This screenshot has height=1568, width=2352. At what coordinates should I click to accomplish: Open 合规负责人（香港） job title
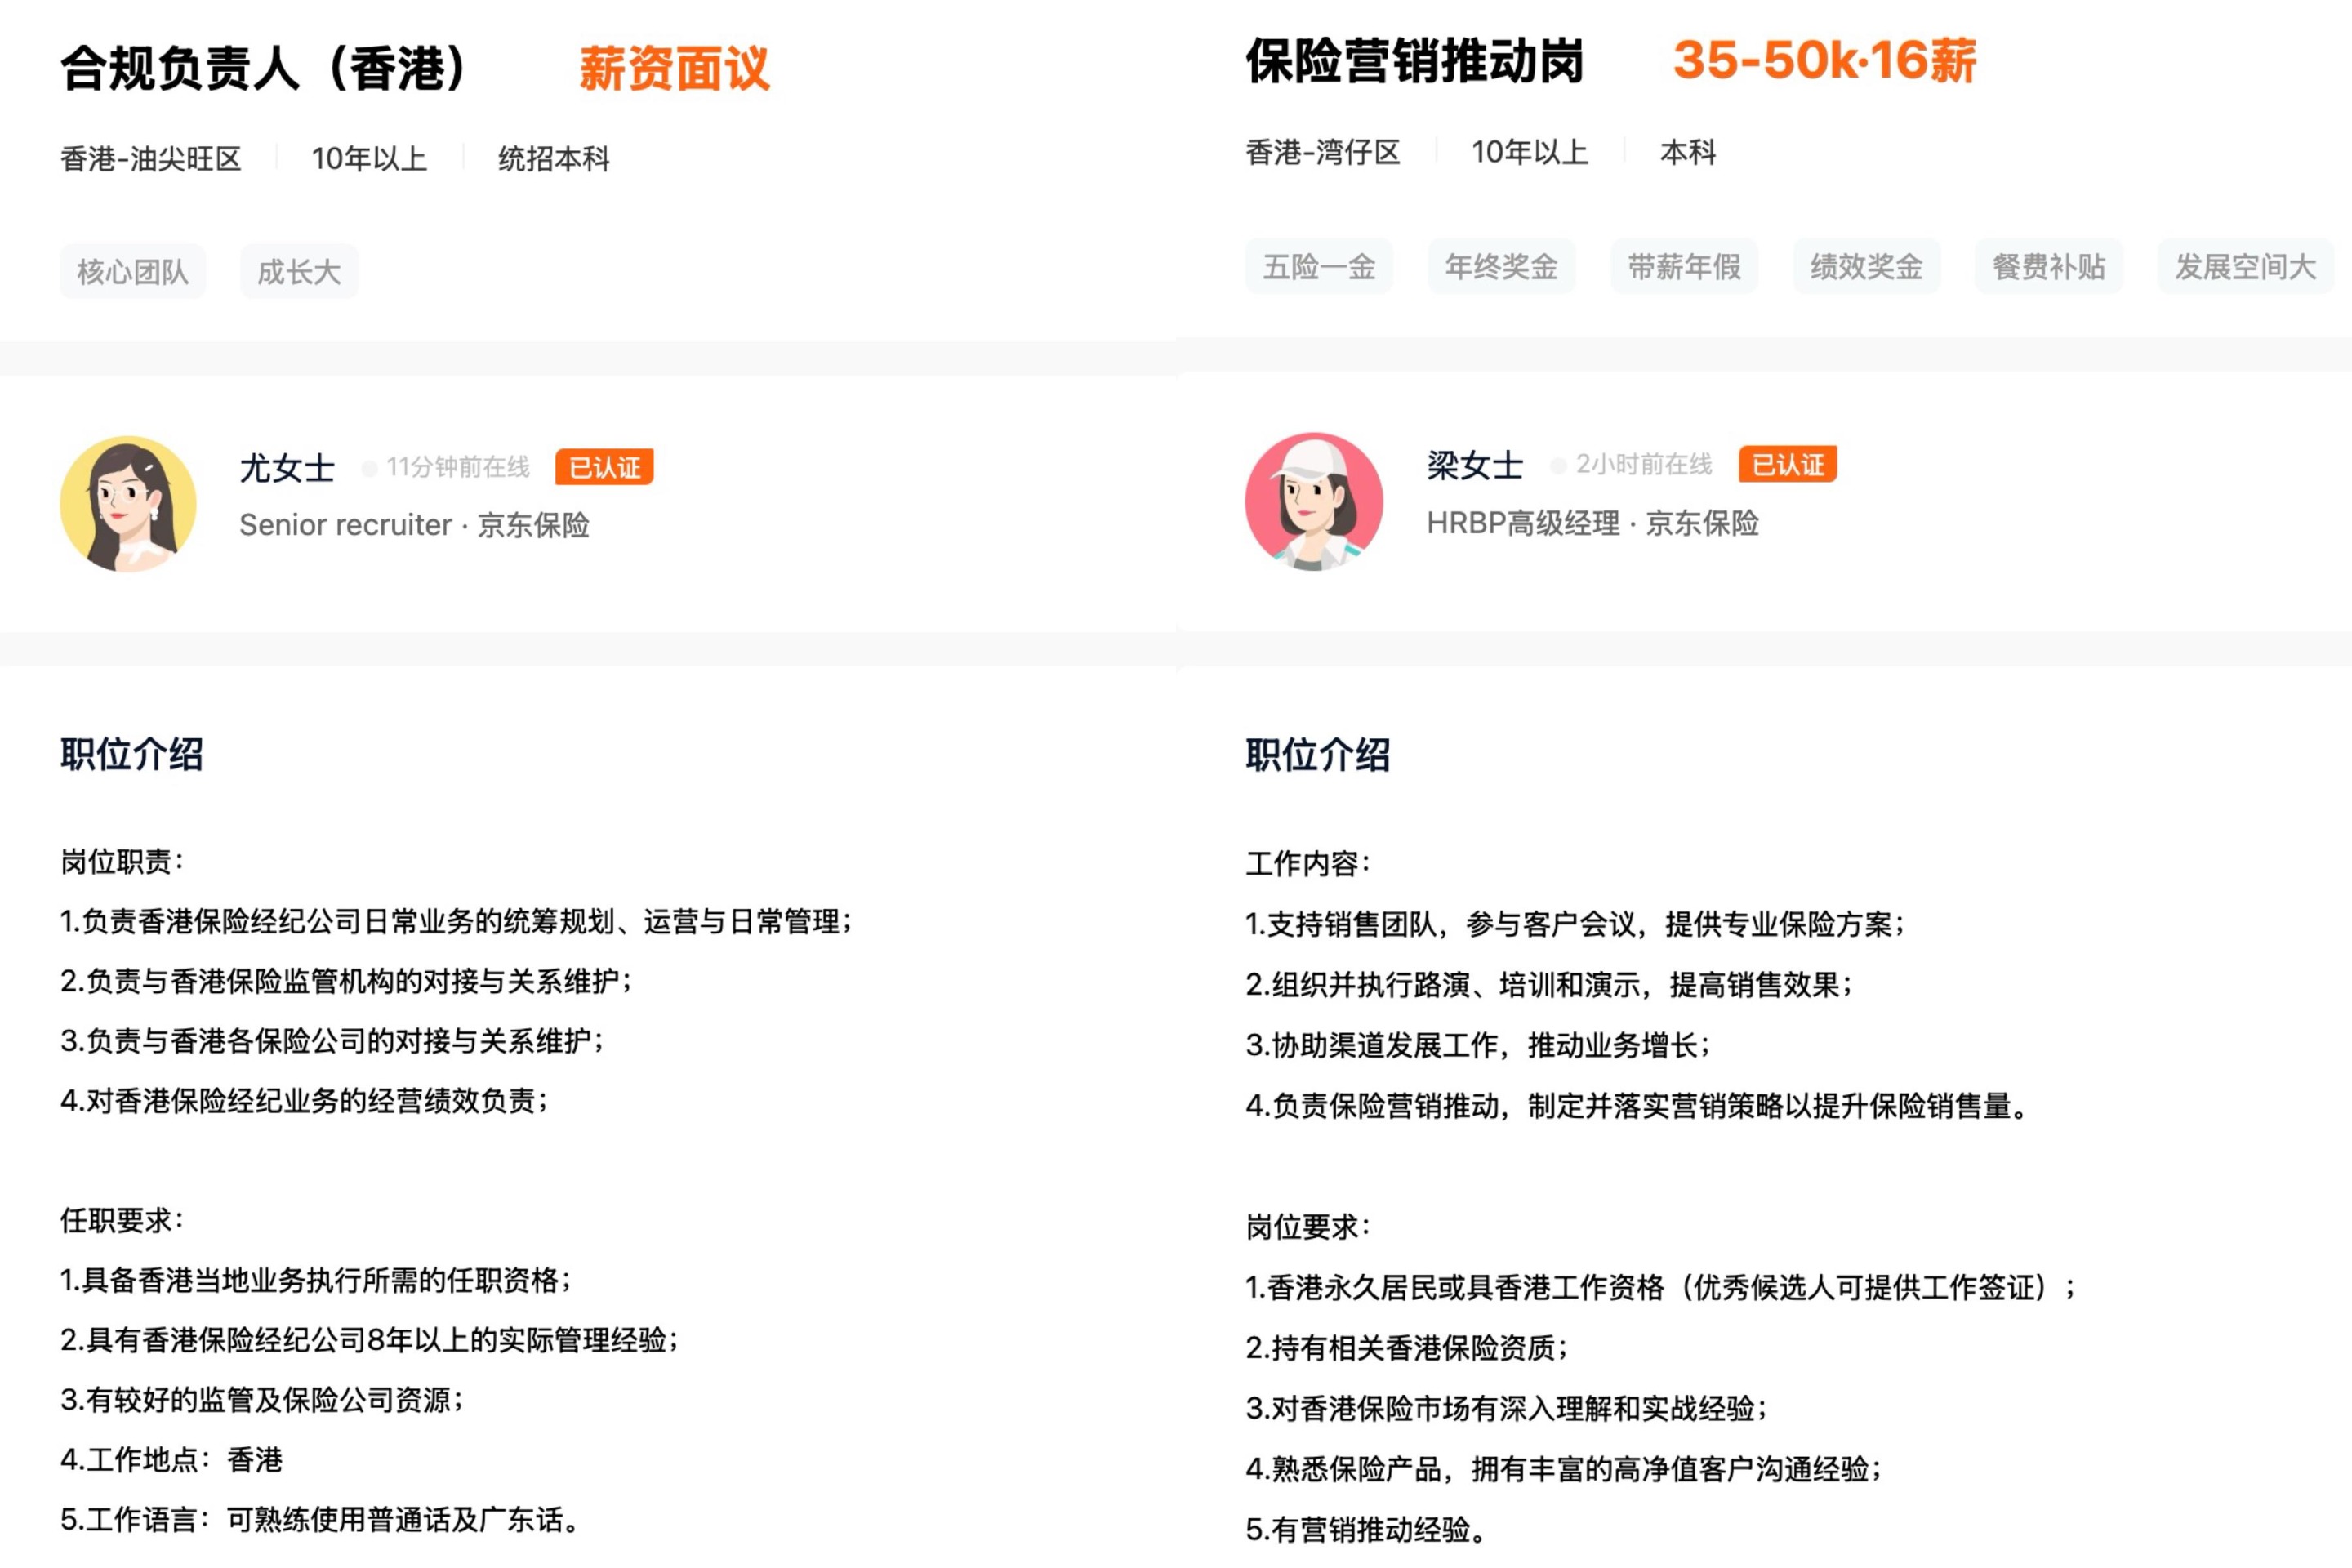263,68
